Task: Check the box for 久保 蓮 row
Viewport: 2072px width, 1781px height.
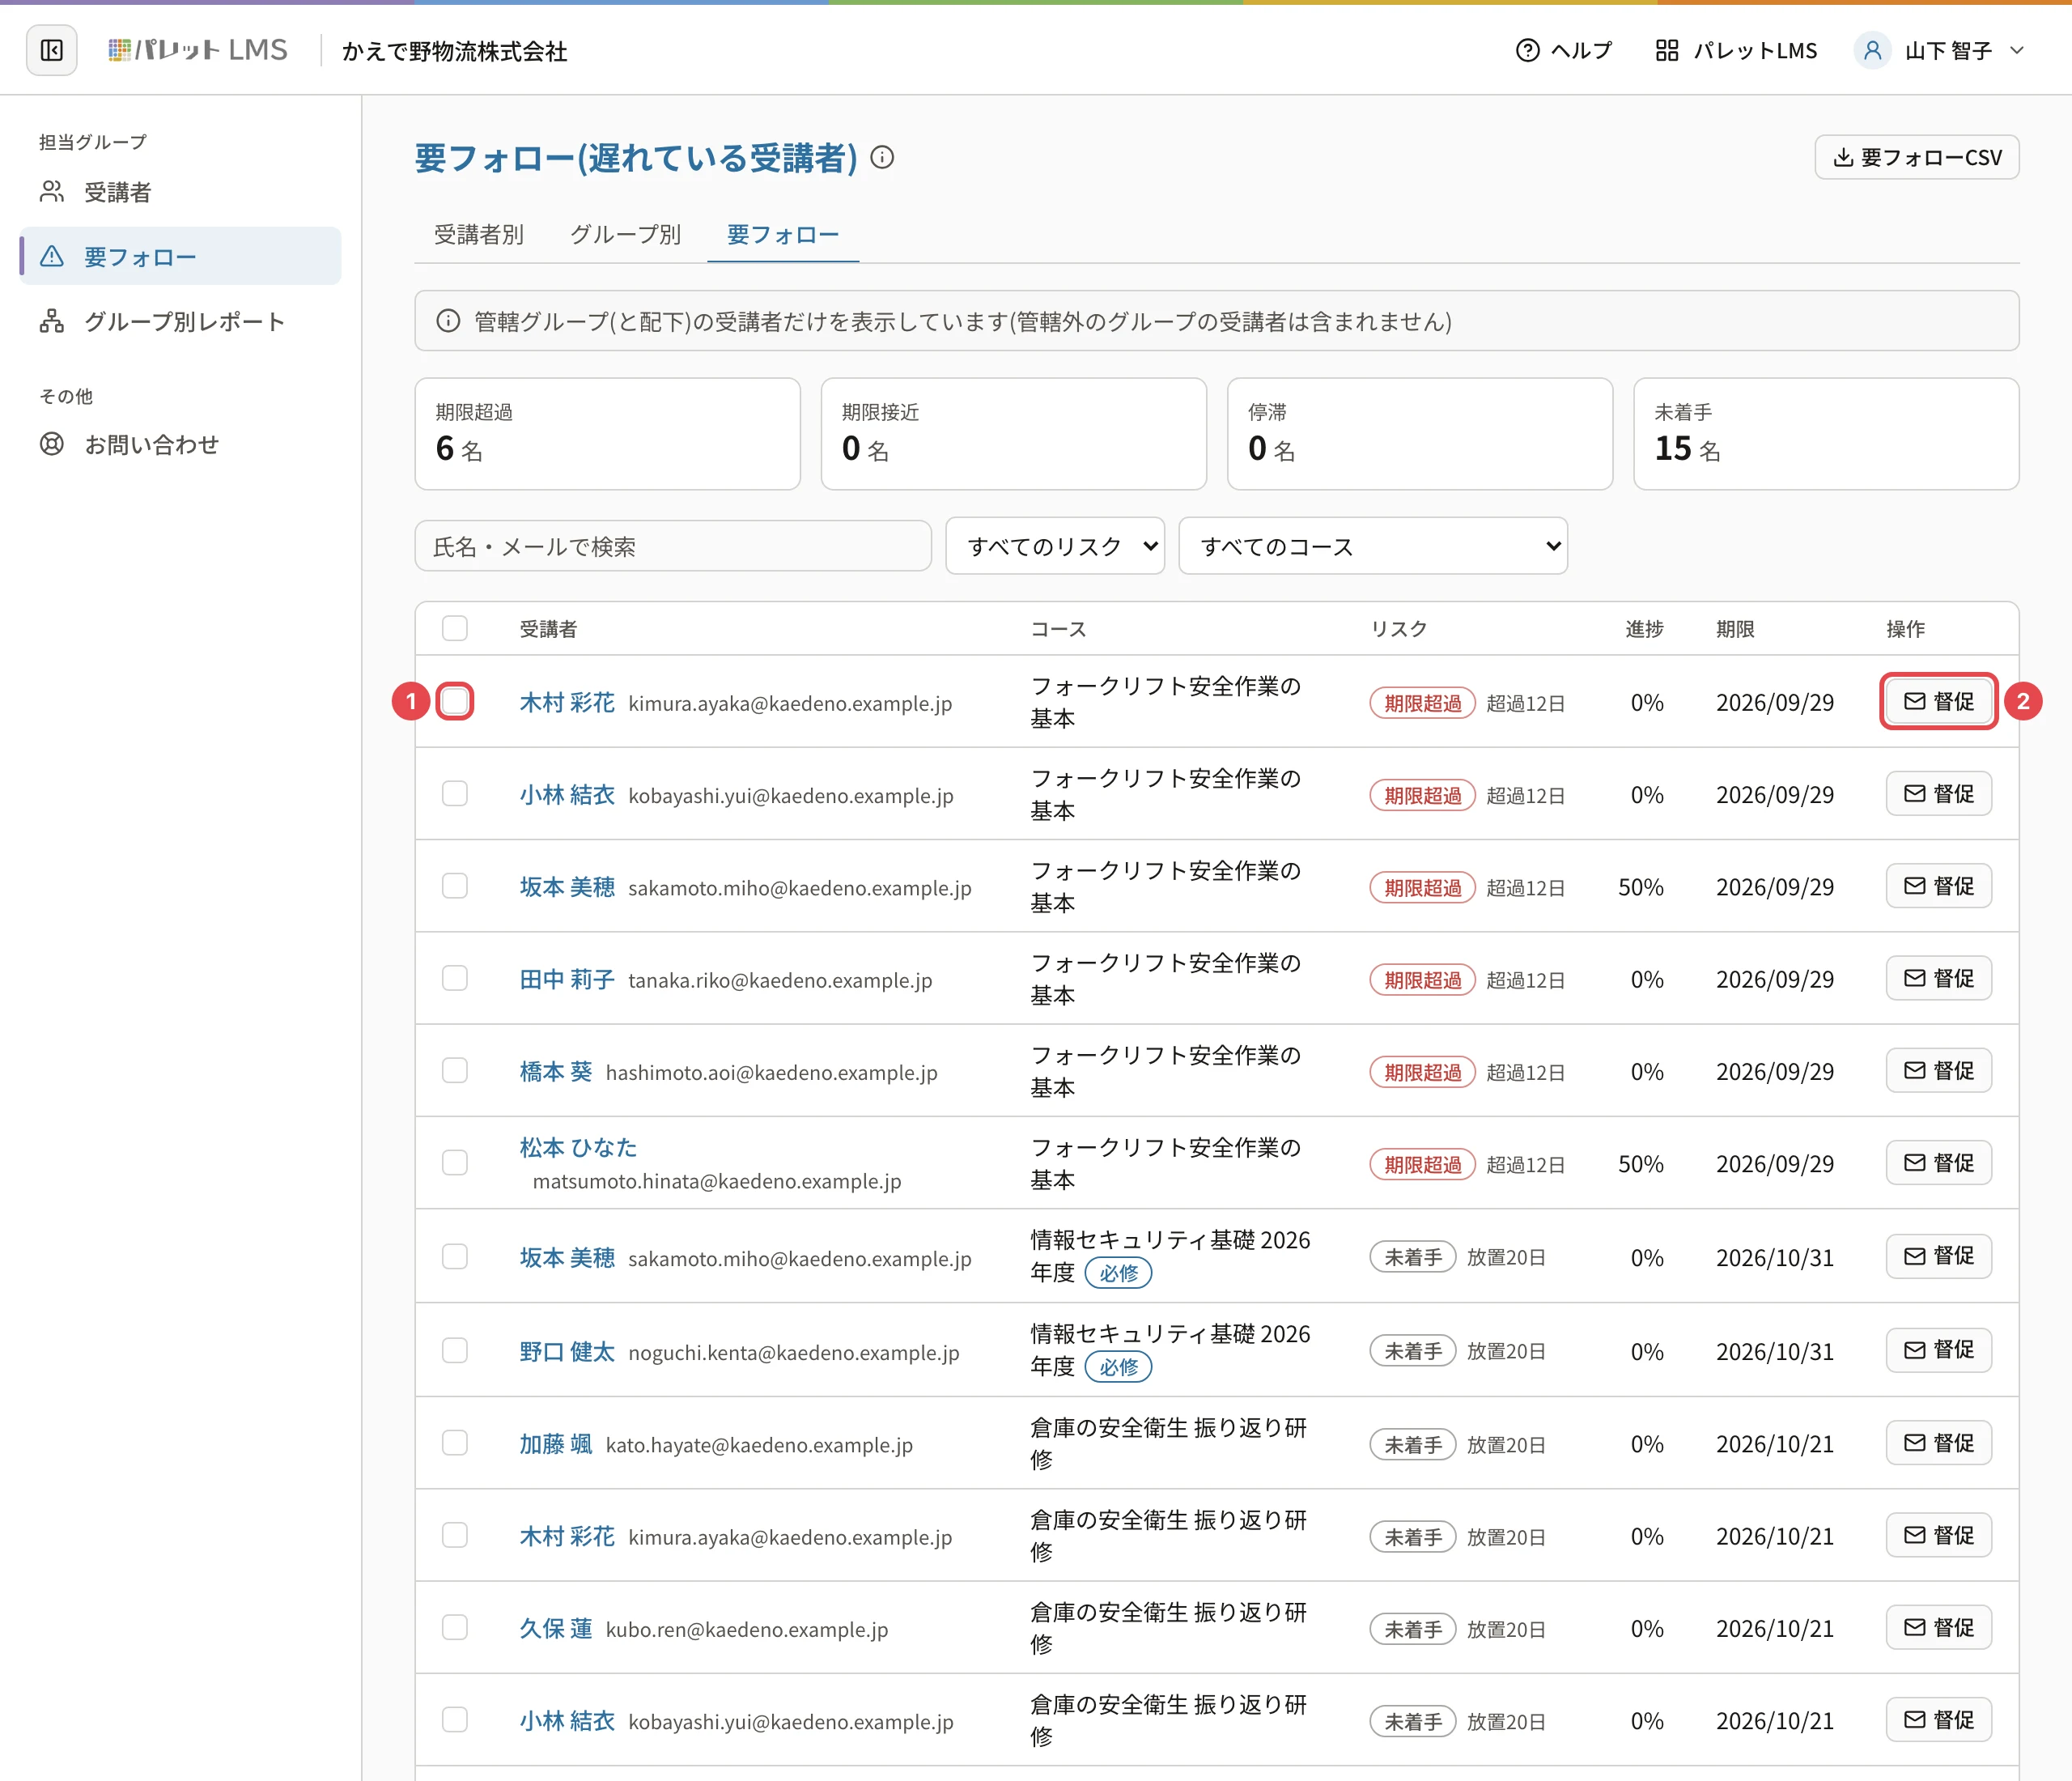Action: pyautogui.click(x=455, y=1628)
